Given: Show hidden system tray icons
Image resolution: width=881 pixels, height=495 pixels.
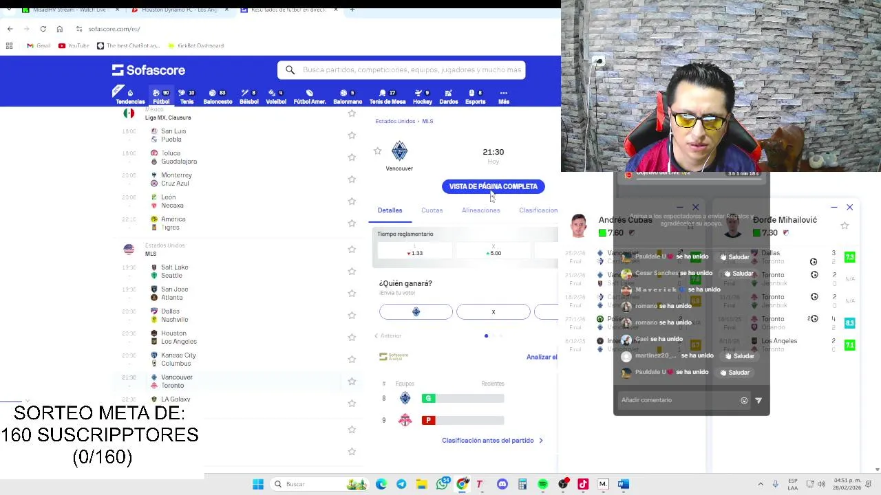Looking at the screenshot, I should [761, 484].
